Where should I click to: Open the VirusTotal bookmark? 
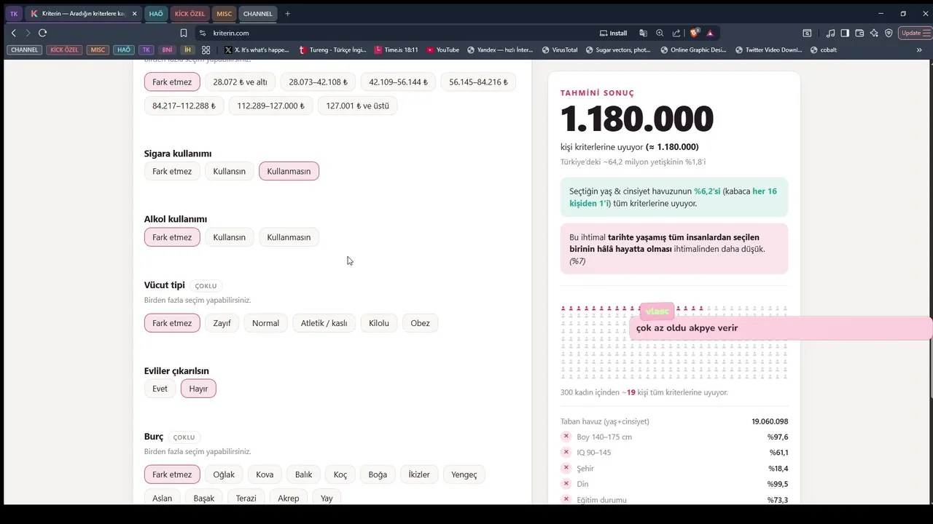(559, 50)
